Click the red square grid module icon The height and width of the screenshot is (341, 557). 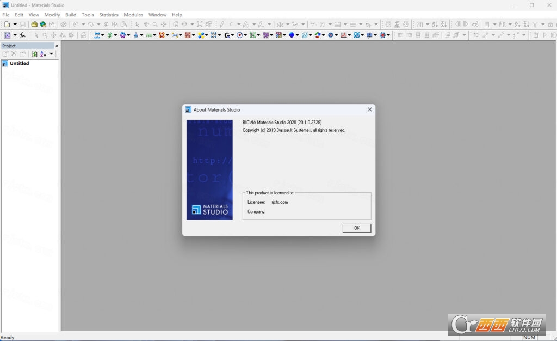tap(187, 35)
